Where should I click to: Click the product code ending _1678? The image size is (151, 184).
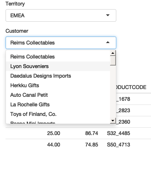click(123, 99)
